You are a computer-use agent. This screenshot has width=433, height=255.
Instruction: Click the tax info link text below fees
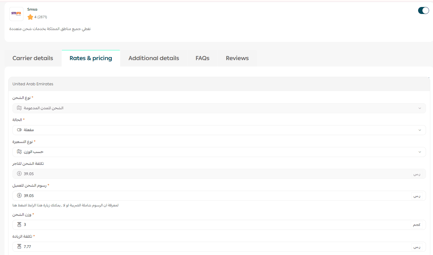coord(65,205)
